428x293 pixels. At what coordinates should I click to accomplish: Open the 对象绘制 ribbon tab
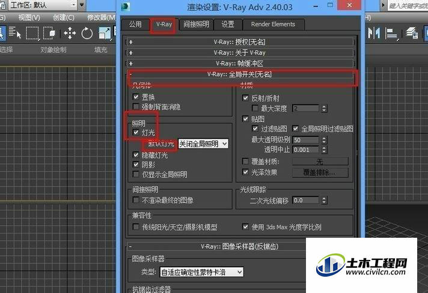[53, 50]
